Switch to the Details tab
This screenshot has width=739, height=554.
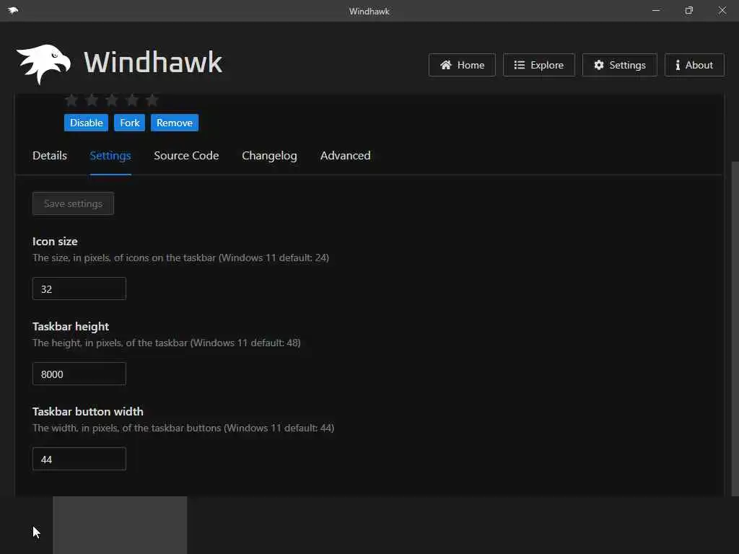[50, 156]
